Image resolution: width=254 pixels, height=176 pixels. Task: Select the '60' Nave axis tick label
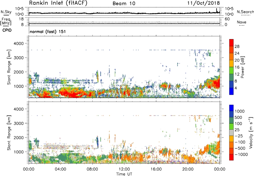click(x=227, y=19)
